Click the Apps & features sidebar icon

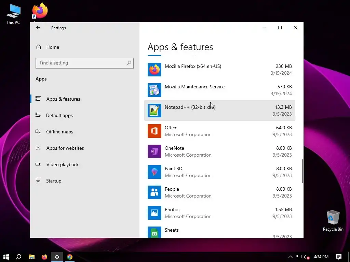38,99
